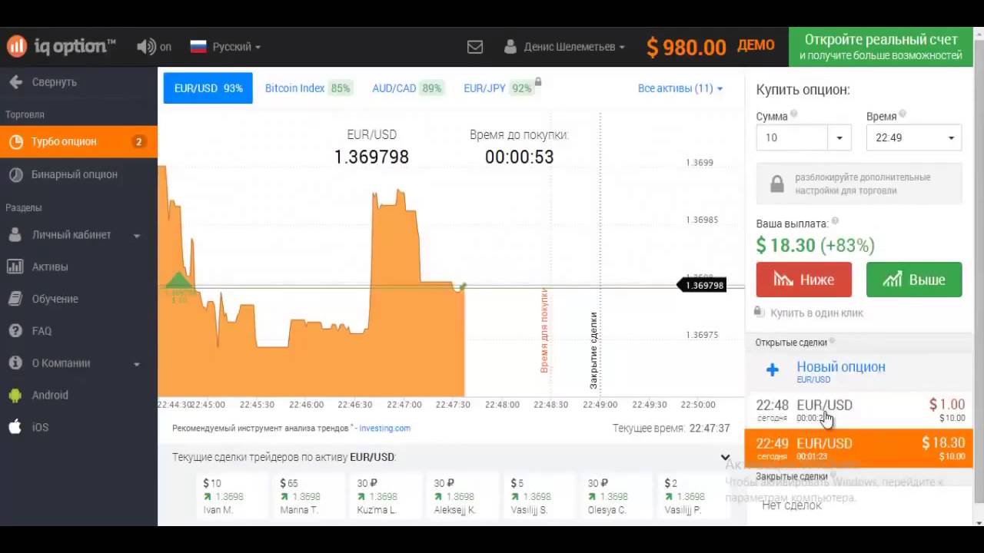Click the 1.369798 price marker
Screen dimensions: 984x553
click(702, 285)
